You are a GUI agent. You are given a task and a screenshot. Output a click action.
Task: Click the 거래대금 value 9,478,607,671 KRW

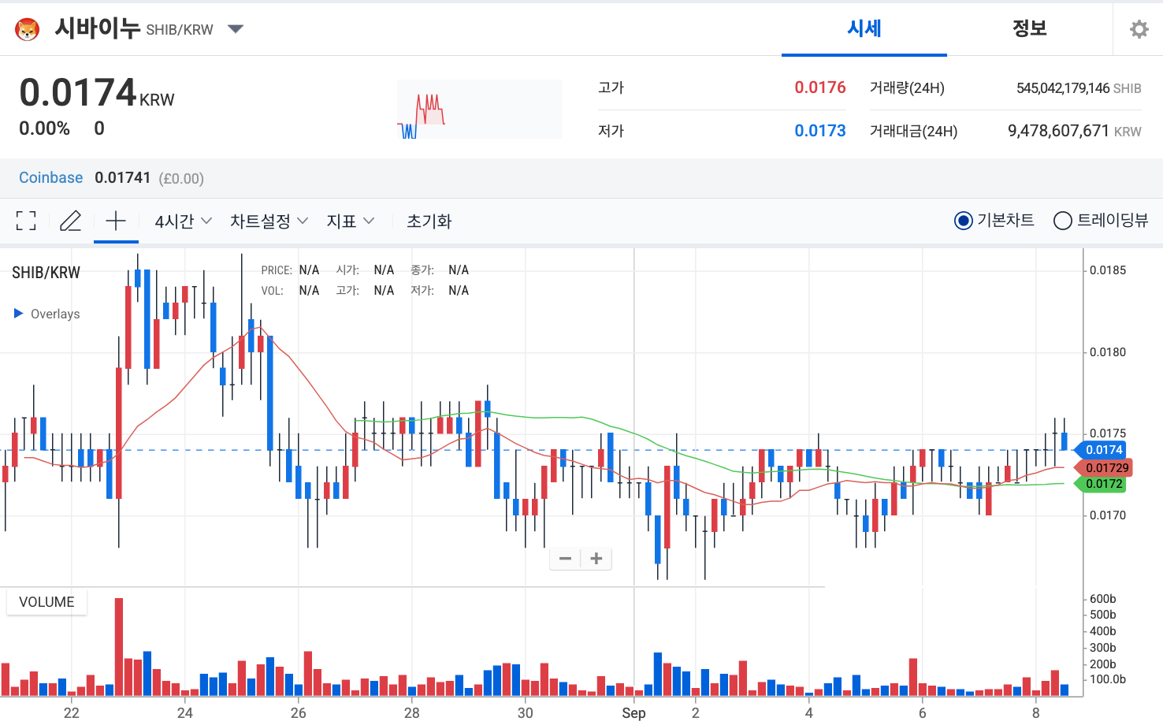pos(1075,131)
